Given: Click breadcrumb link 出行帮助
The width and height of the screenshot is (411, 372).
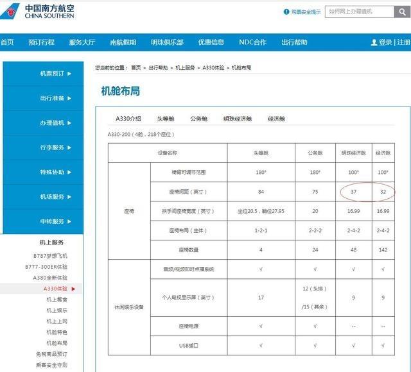Looking at the screenshot, I should point(158,68).
